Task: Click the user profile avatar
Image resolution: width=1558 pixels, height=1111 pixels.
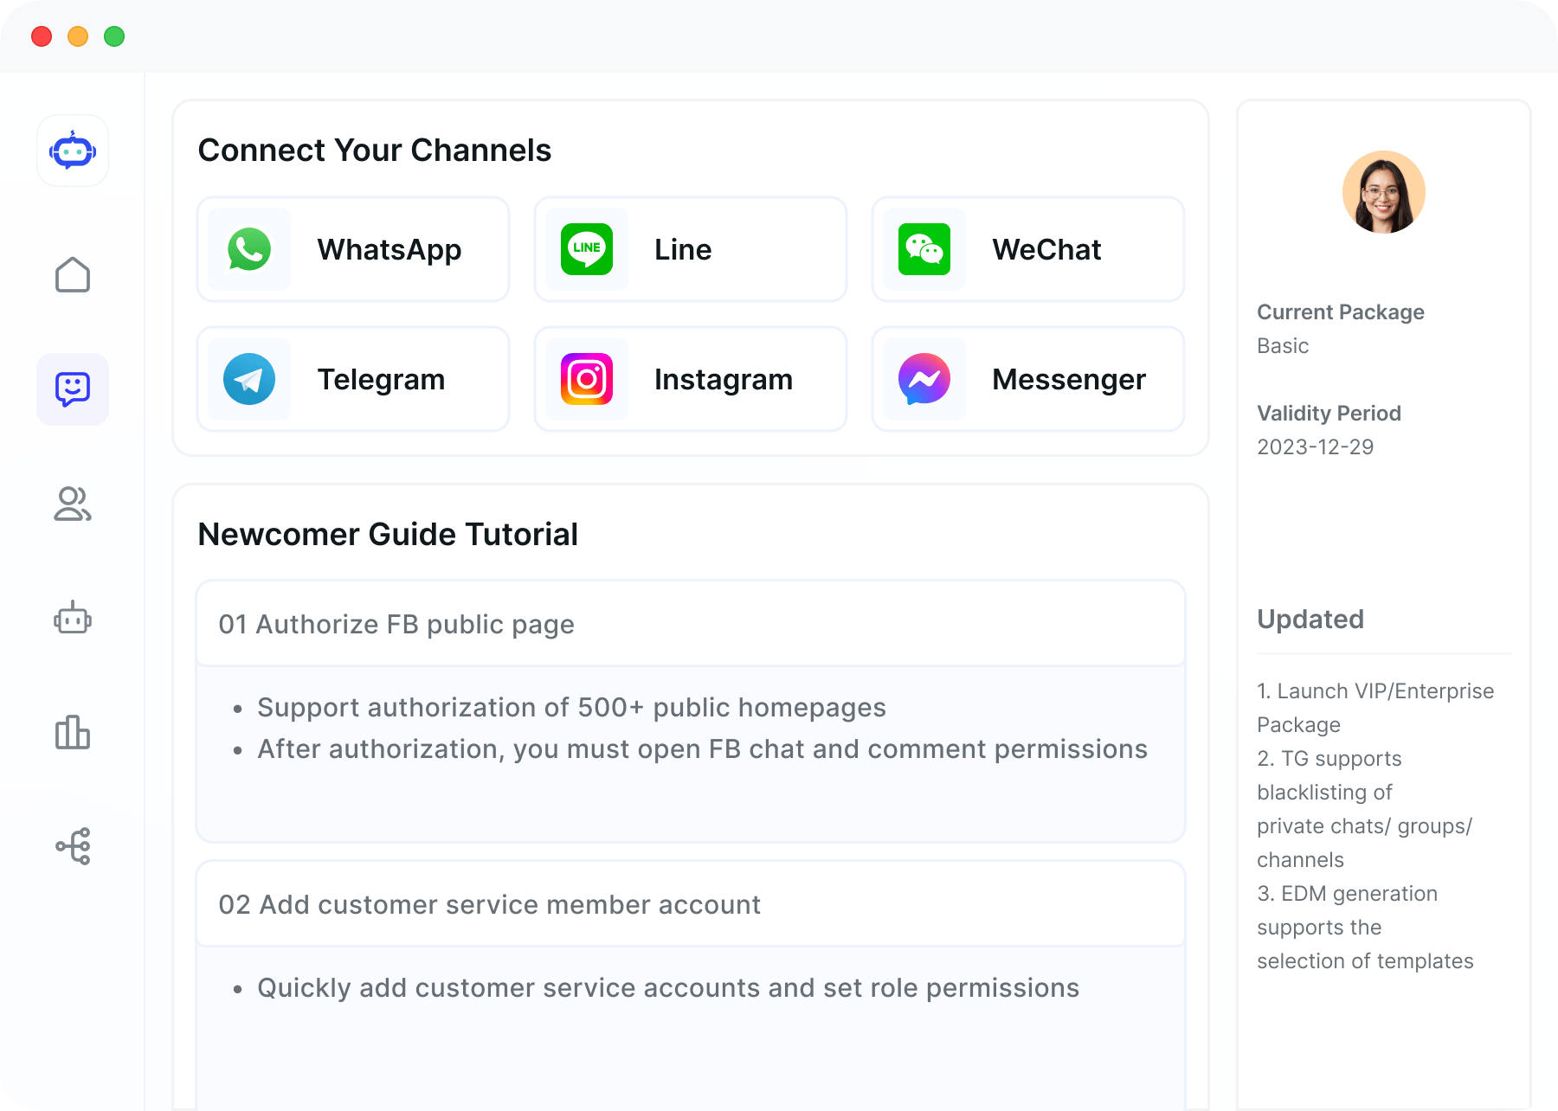Action: tap(1383, 192)
